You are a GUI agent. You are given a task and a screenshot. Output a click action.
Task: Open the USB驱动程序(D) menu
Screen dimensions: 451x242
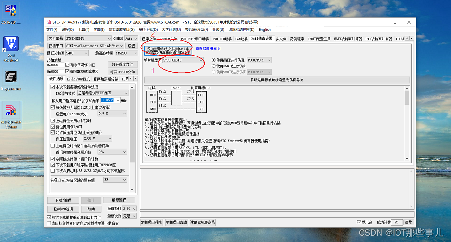(241, 29)
